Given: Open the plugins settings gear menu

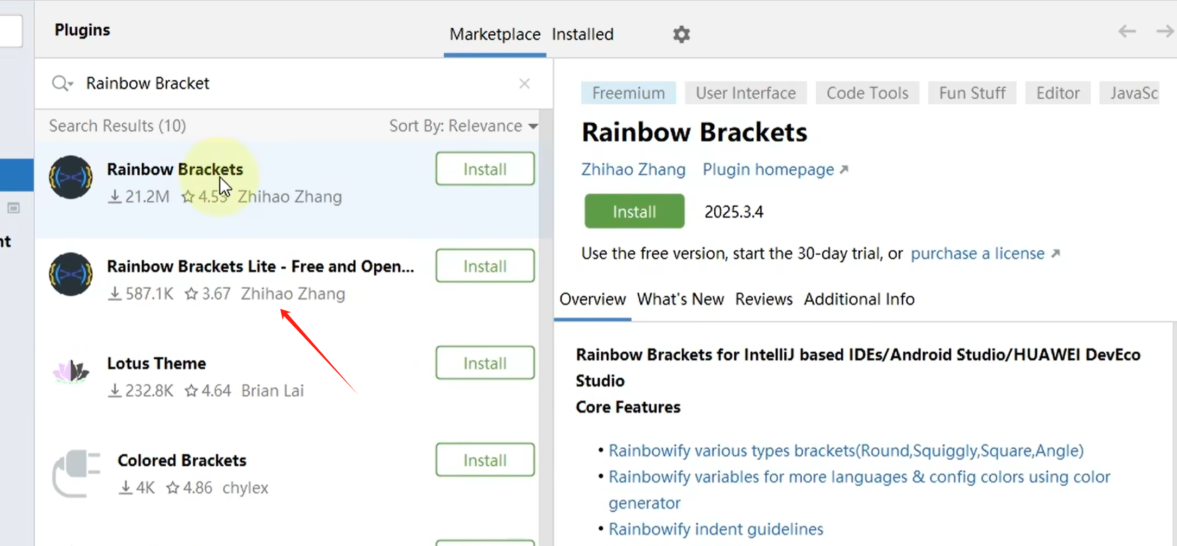Looking at the screenshot, I should click(681, 34).
